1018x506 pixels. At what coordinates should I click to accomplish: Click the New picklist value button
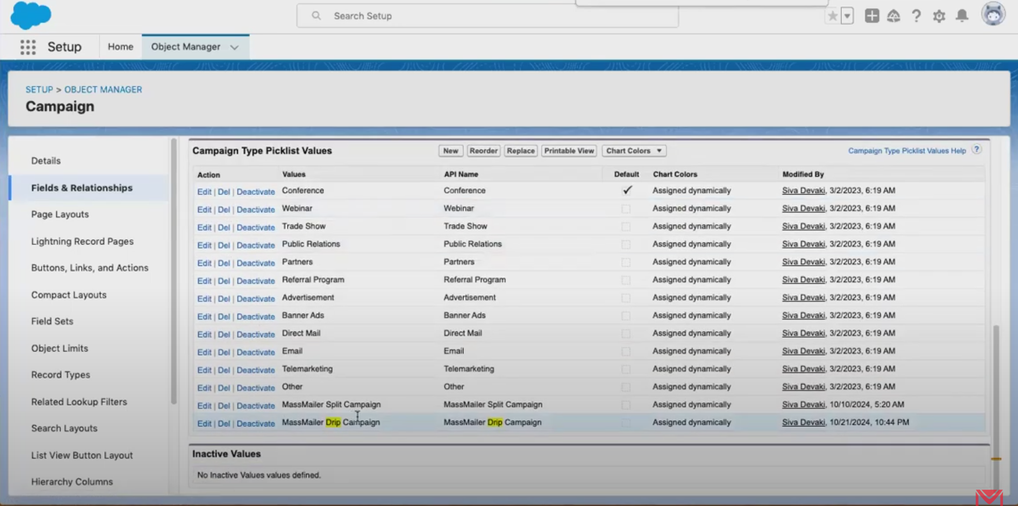click(x=450, y=151)
